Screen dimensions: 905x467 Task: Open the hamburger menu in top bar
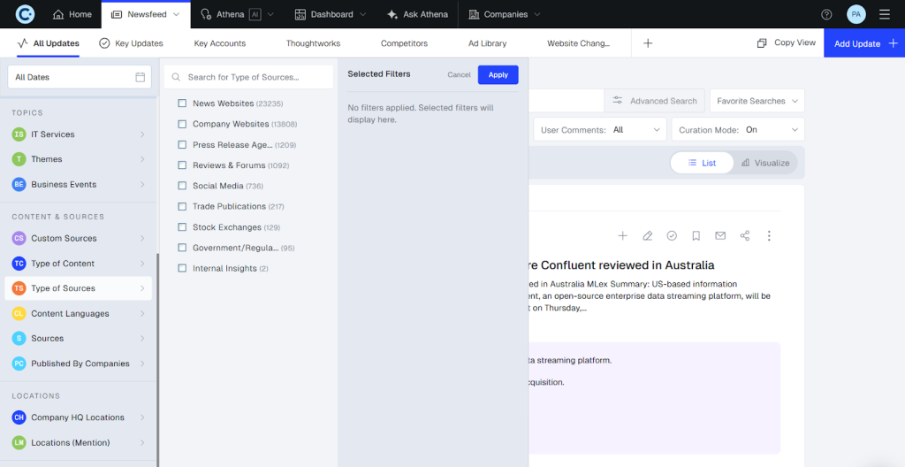(x=885, y=14)
